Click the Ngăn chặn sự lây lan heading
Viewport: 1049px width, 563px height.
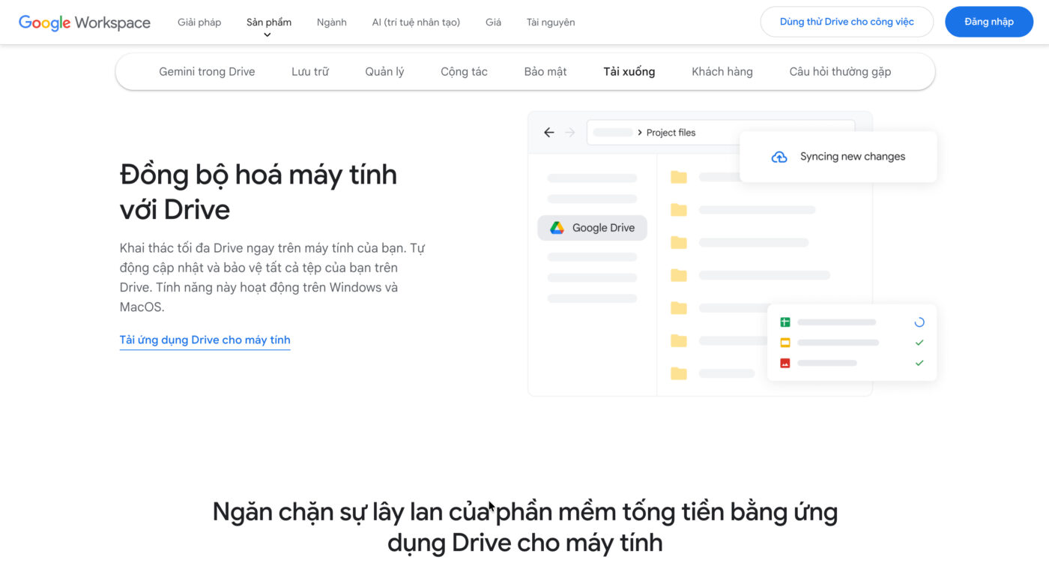(524, 527)
